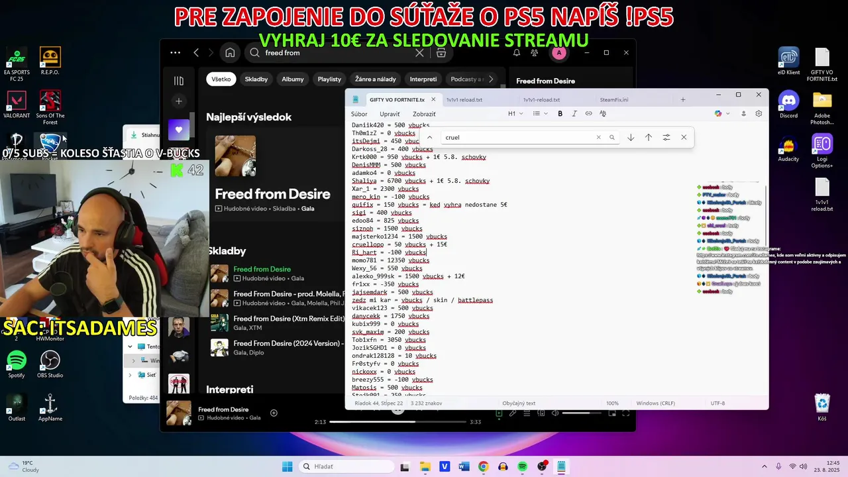Add Freed from Desire to Liked Songs
This screenshot has width=848, height=477.
(274, 413)
